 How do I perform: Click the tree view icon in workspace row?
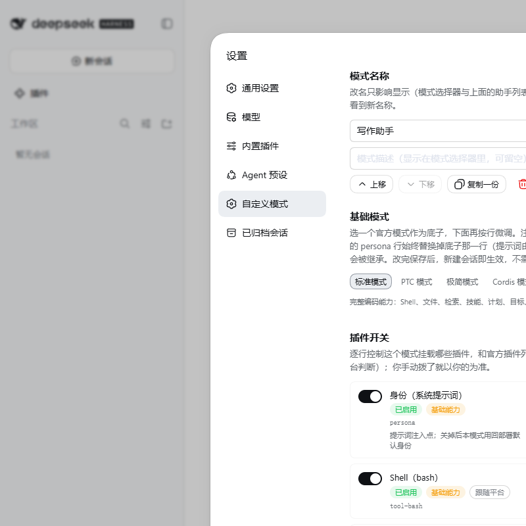(x=146, y=124)
